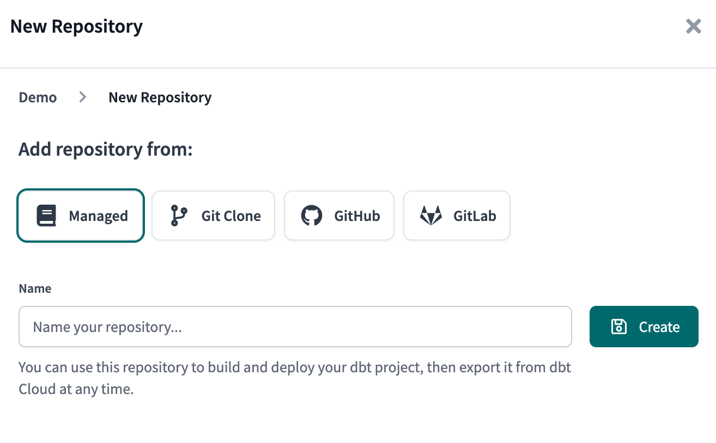Screen dimensions: 716x443
Task: Click inside the repository name field
Action: click(x=295, y=327)
